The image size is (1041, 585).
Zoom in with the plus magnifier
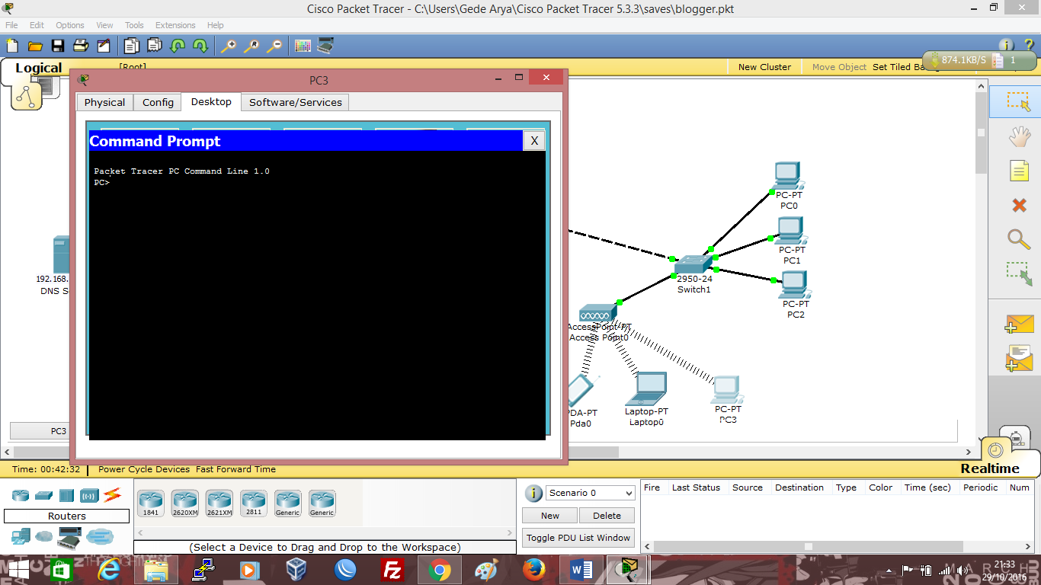pyautogui.click(x=229, y=46)
